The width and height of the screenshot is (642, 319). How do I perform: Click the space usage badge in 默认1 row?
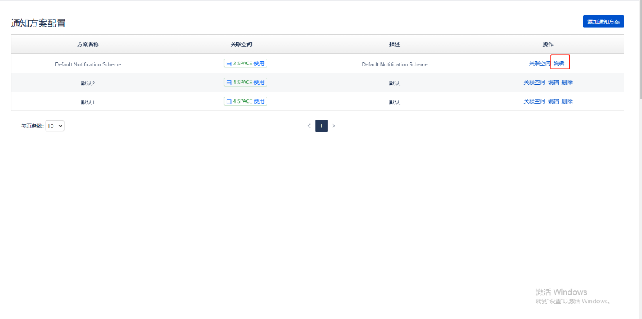point(246,101)
